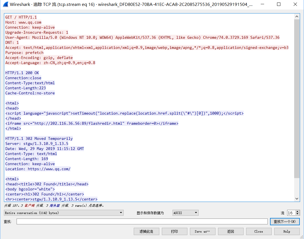
Task: Click the 滤掉此流 button
Action: [146, 231]
